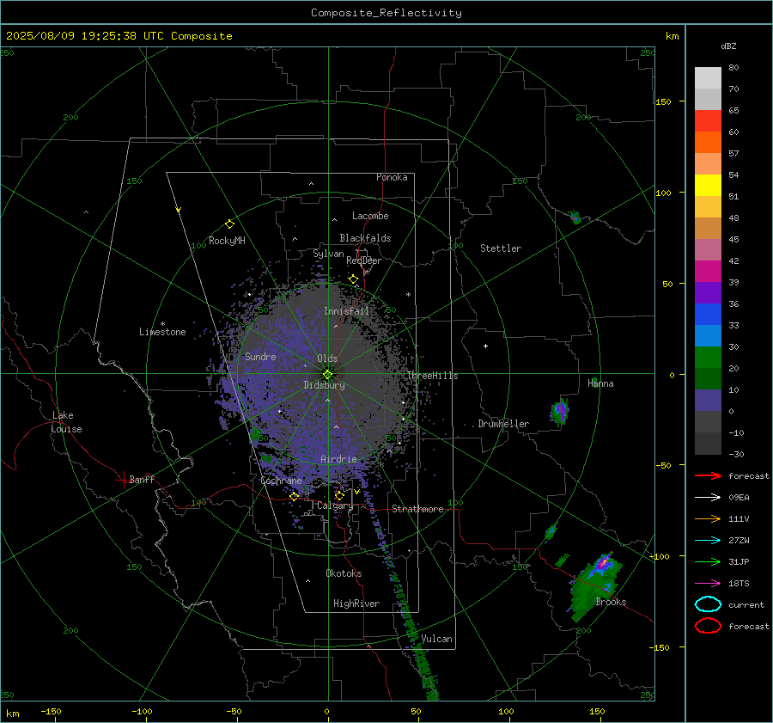773x723 pixels.
Task: Click the HighRiver town label
Action: tap(356, 604)
